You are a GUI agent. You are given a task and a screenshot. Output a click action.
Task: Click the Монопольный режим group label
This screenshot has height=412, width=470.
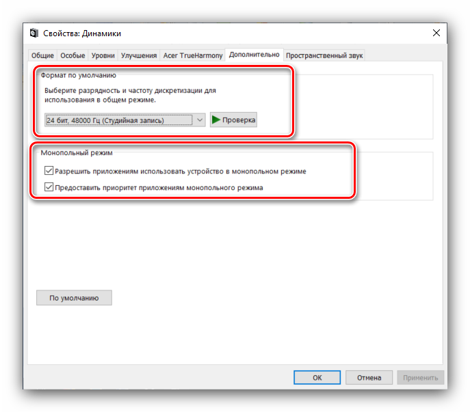pos(77,152)
